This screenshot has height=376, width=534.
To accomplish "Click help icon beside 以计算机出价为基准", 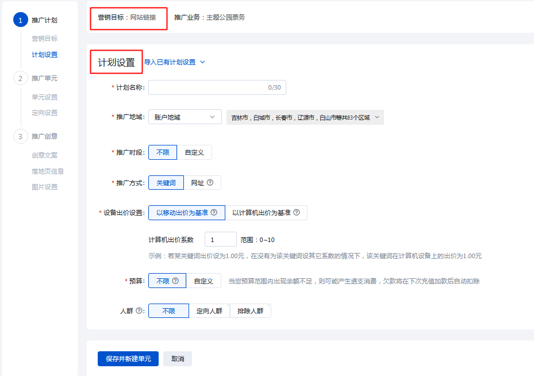I will click(297, 212).
